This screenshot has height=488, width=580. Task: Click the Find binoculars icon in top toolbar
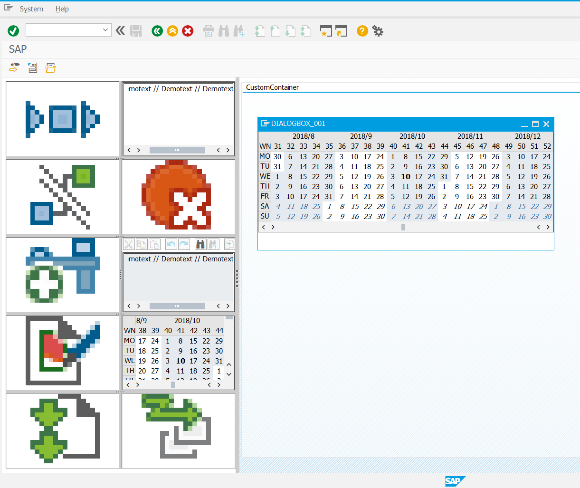(x=224, y=31)
